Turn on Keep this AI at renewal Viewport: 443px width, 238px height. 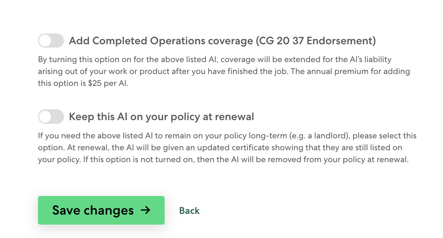(51, 116)
